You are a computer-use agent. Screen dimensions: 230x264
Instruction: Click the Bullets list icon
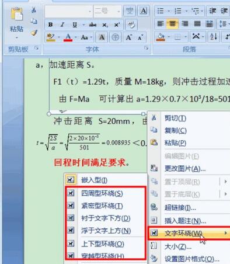click(161, 11)
